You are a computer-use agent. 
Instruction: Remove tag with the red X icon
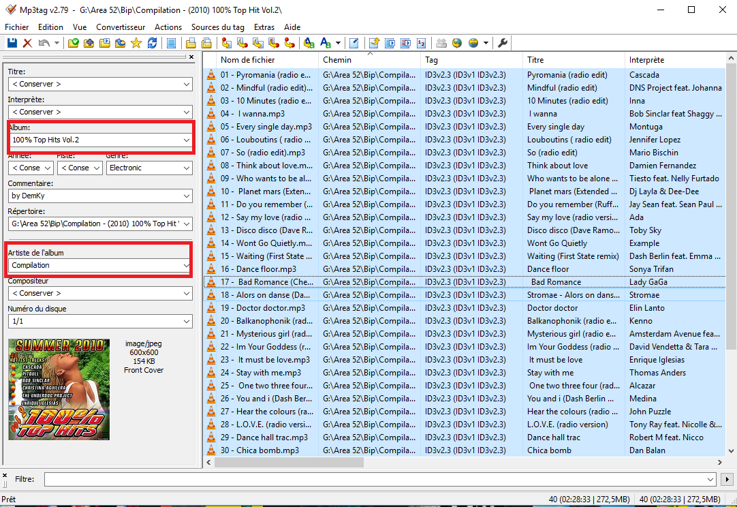point(28,43)
